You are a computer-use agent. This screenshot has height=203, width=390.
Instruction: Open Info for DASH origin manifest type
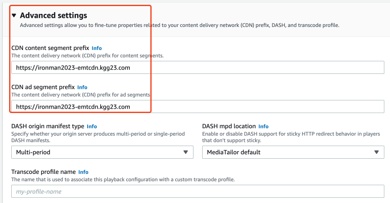(92, 126)
